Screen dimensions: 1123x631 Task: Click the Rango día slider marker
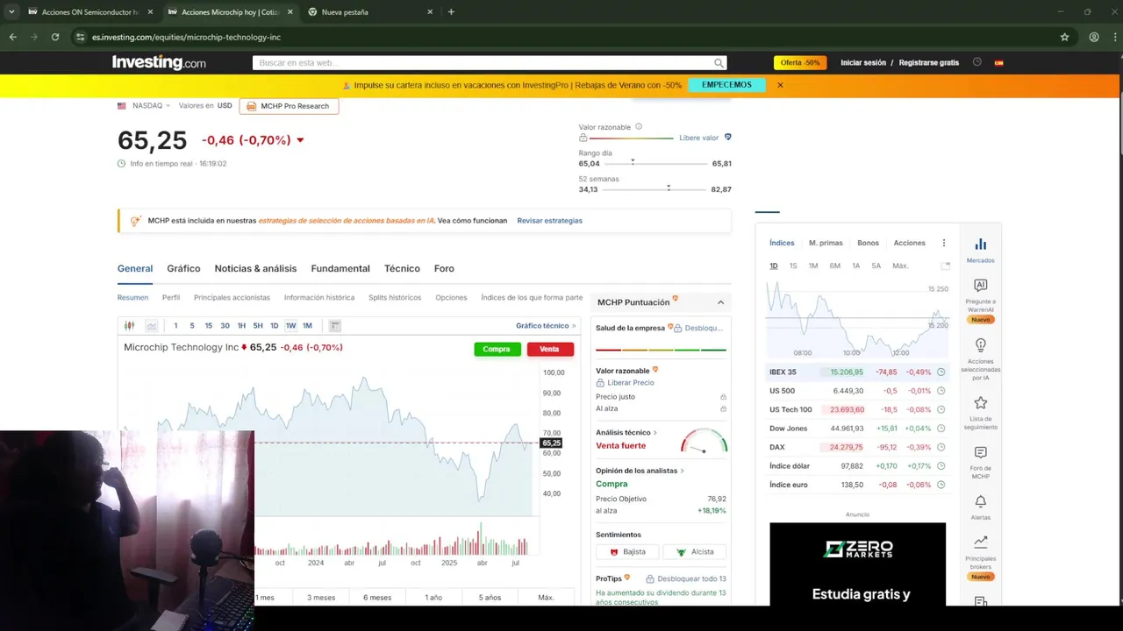[633, 162]
